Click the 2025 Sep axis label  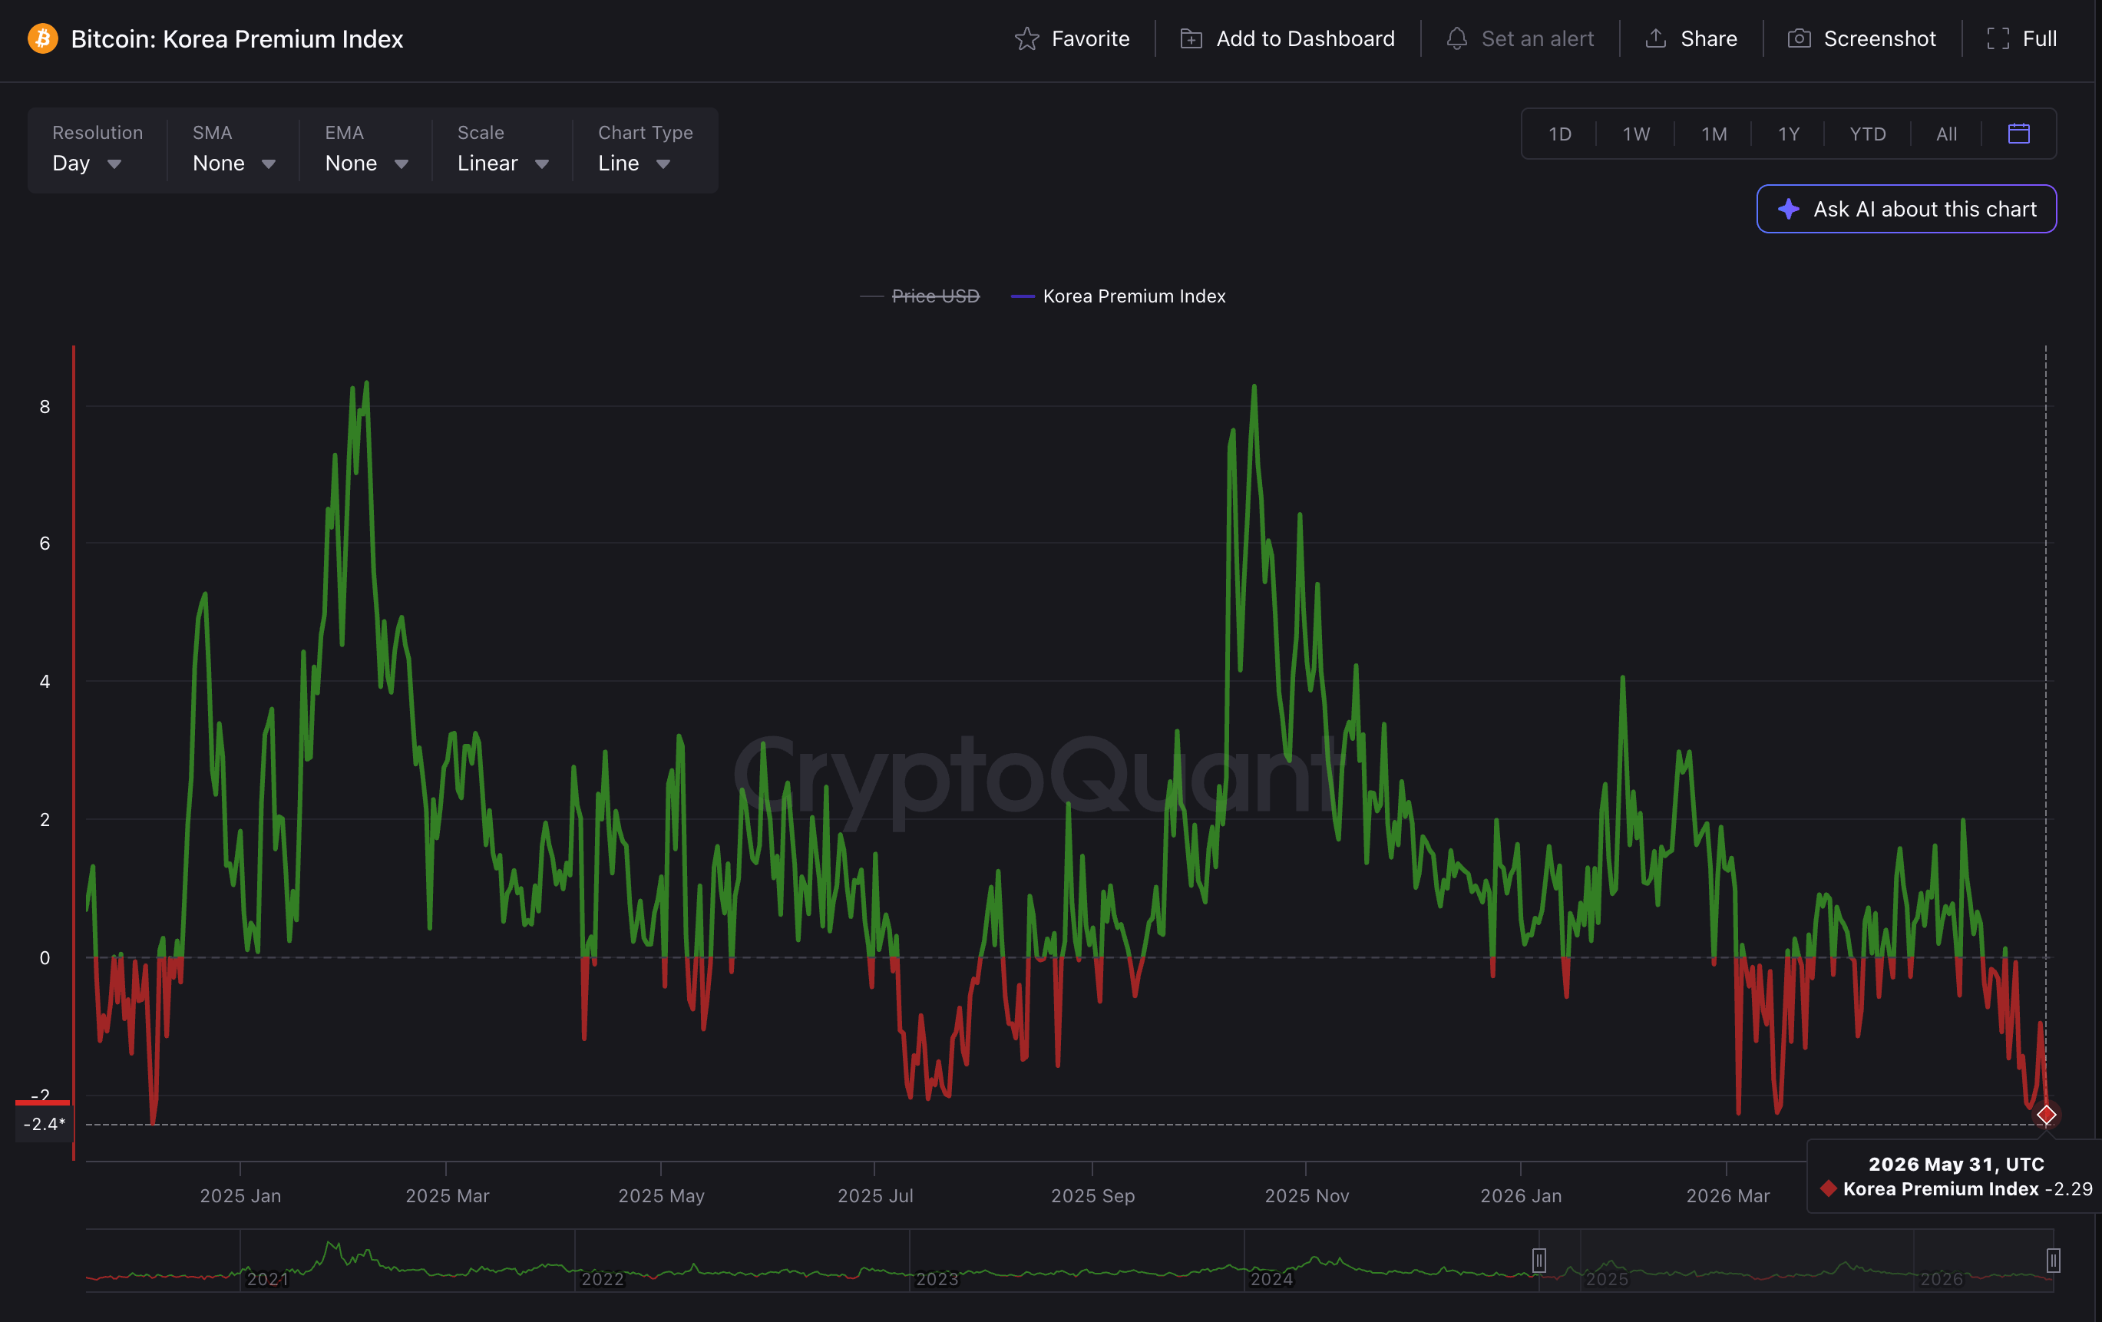(x=1092, y=1195)
